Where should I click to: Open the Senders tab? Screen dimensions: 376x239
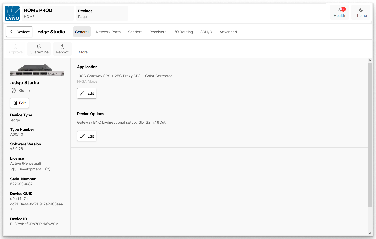point(135,32)
